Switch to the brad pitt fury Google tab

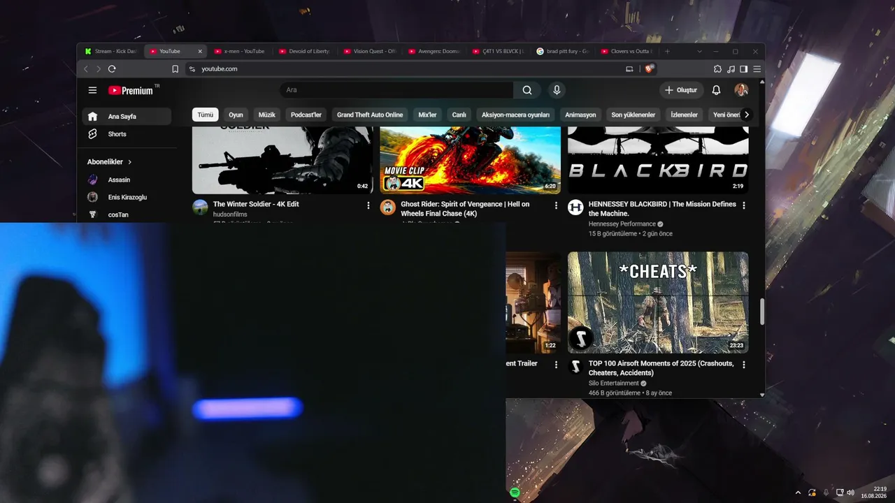pyautogui.click(x=563, y=52)
